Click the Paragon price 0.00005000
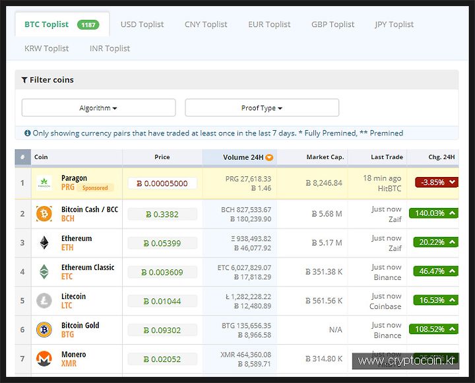The width and height of the screenshot is (475, 383). [x=162, y=184]
